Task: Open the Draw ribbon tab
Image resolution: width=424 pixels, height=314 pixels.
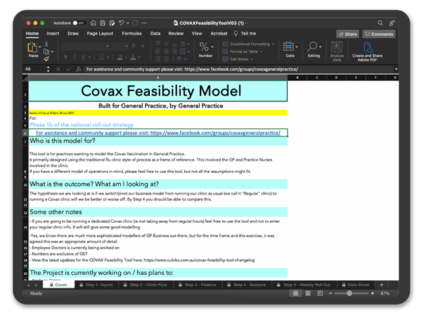Action: (73, 34)
